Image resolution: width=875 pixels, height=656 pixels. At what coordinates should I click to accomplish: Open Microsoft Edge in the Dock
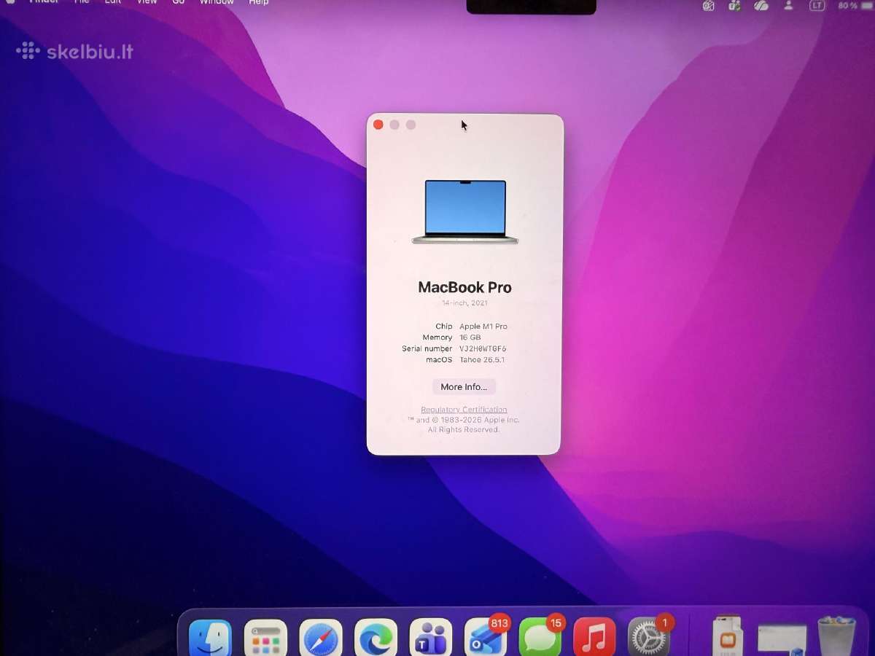(376, 639)
